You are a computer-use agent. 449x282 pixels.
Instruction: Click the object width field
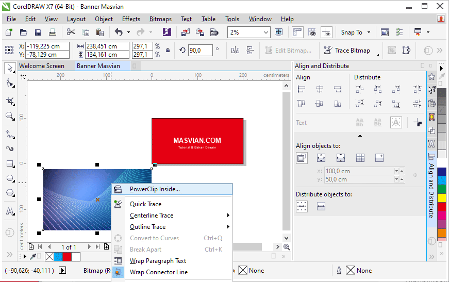pyautogui.click(x=107, y=46)
